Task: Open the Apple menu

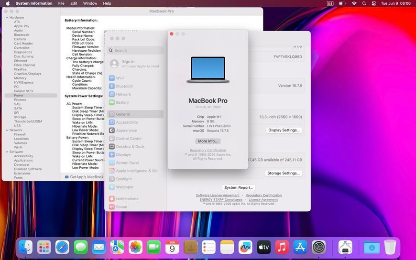Action: (8, 3)
